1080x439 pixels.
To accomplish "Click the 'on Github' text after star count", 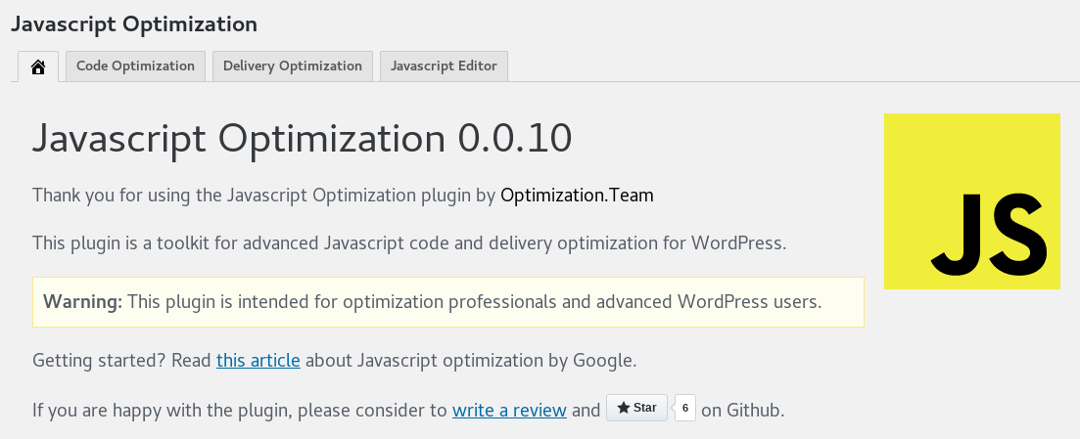I will tap(743, 410).
